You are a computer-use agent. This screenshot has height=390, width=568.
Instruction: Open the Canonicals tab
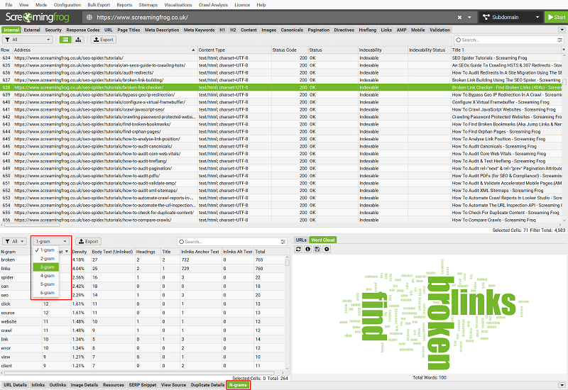pyautogui.click(x=292, y=30)
